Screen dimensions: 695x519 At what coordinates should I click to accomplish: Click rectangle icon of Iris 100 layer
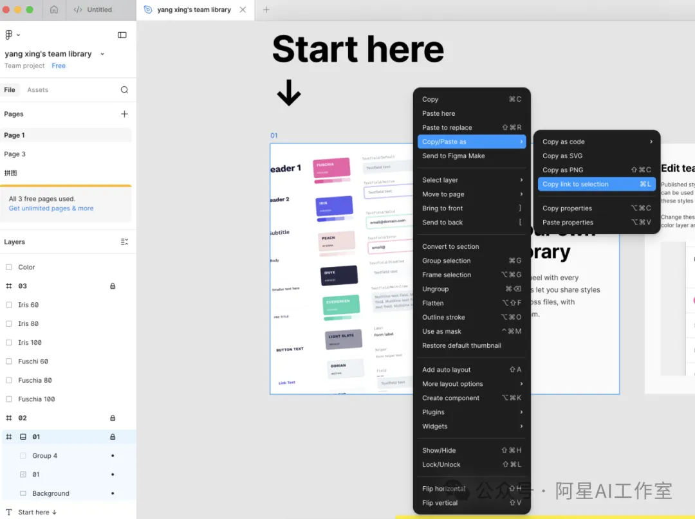coord(9,342)
